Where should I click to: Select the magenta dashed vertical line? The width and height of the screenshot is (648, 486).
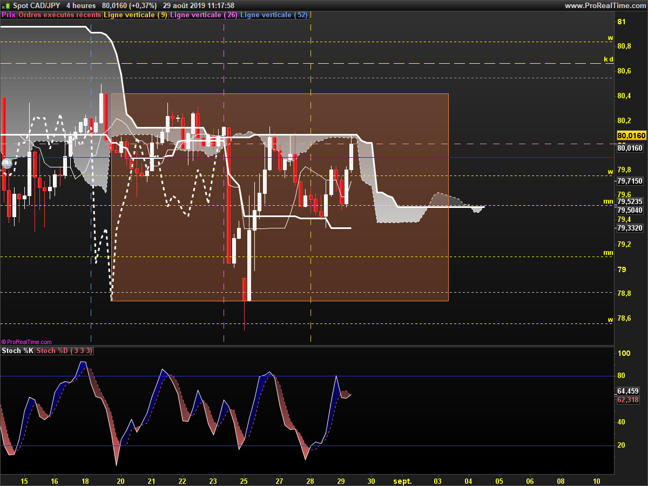tap(224, 182)
